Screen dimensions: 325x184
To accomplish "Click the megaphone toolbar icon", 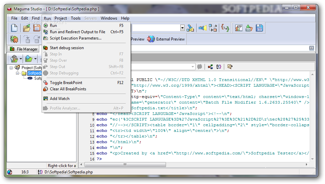I will 202,28.
